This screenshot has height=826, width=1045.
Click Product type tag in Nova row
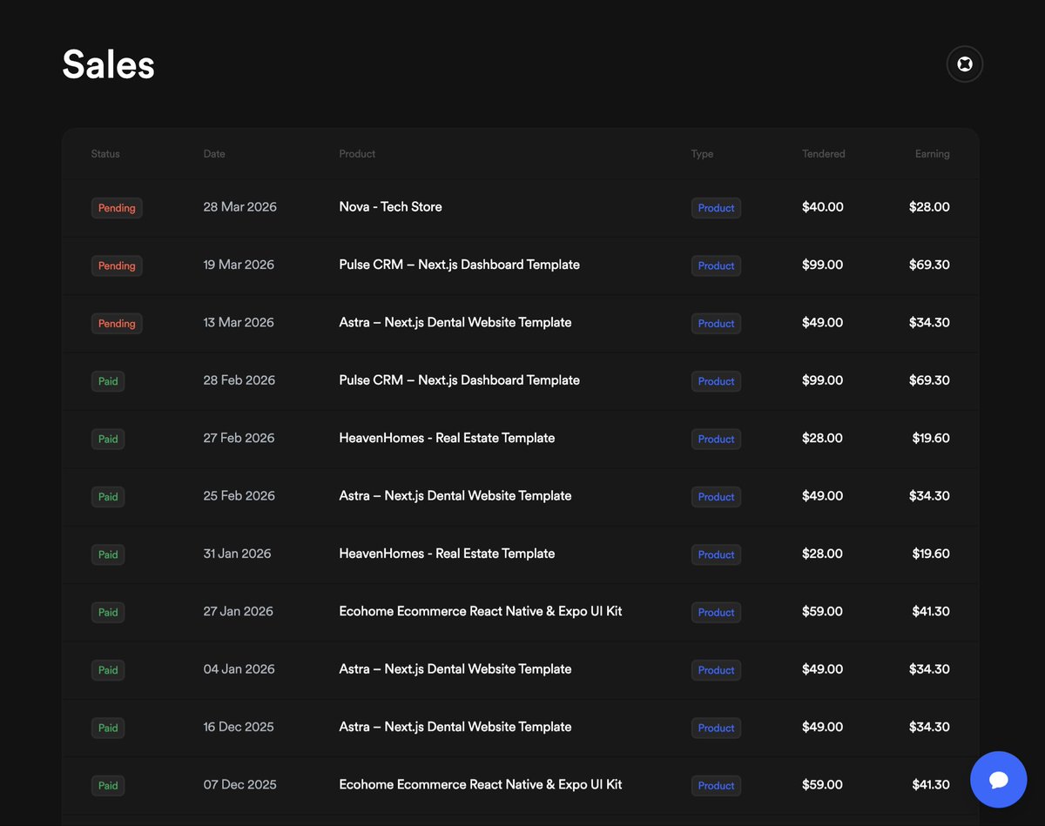(717, 208)
